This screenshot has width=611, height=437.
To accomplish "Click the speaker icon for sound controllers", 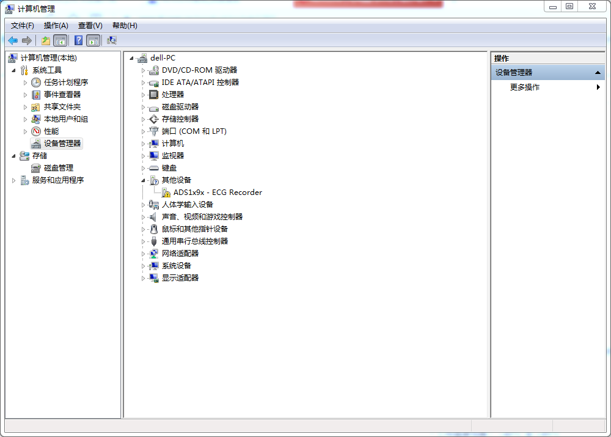I will tap(153, 217).
